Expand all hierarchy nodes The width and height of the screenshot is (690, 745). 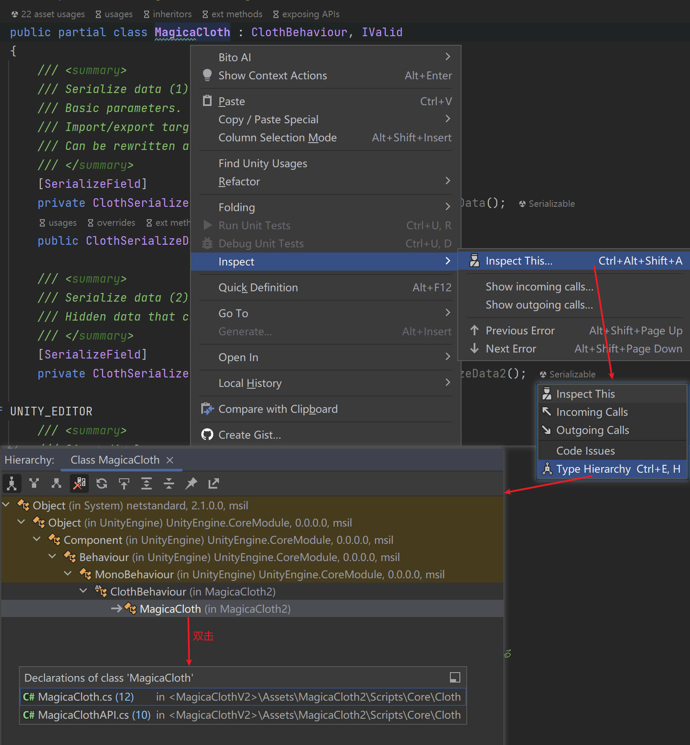147,483
